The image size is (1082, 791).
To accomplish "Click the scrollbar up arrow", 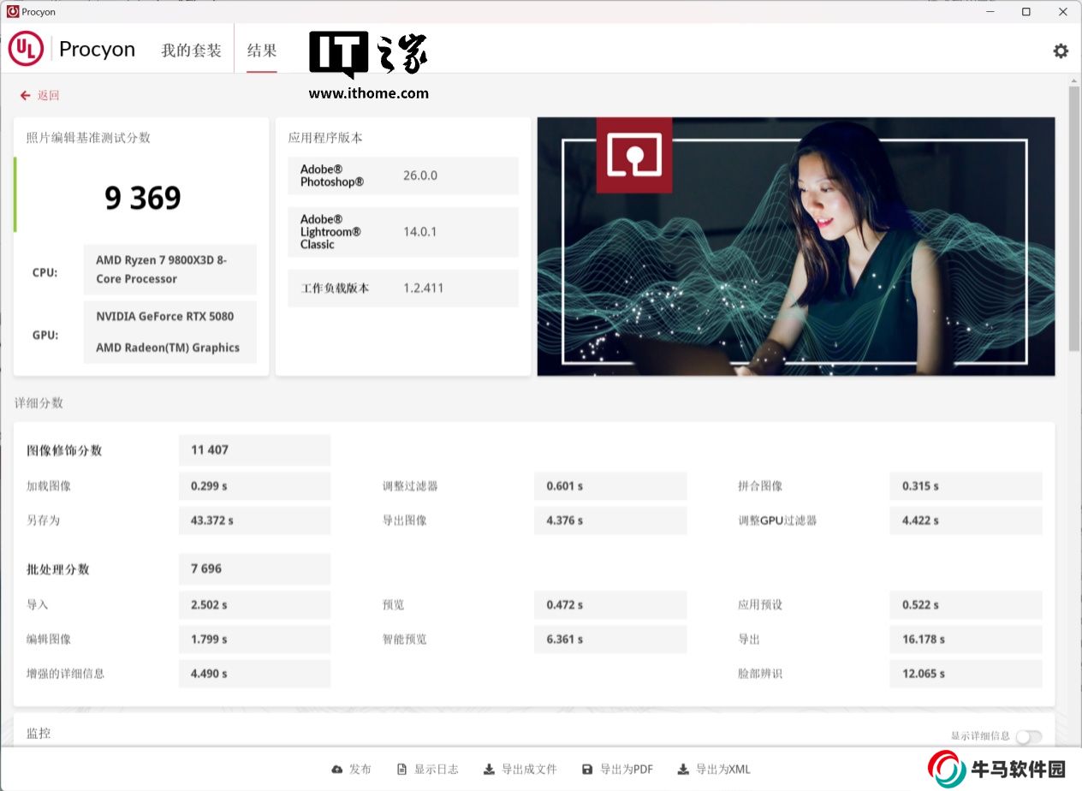I will tap(1073, 80).
